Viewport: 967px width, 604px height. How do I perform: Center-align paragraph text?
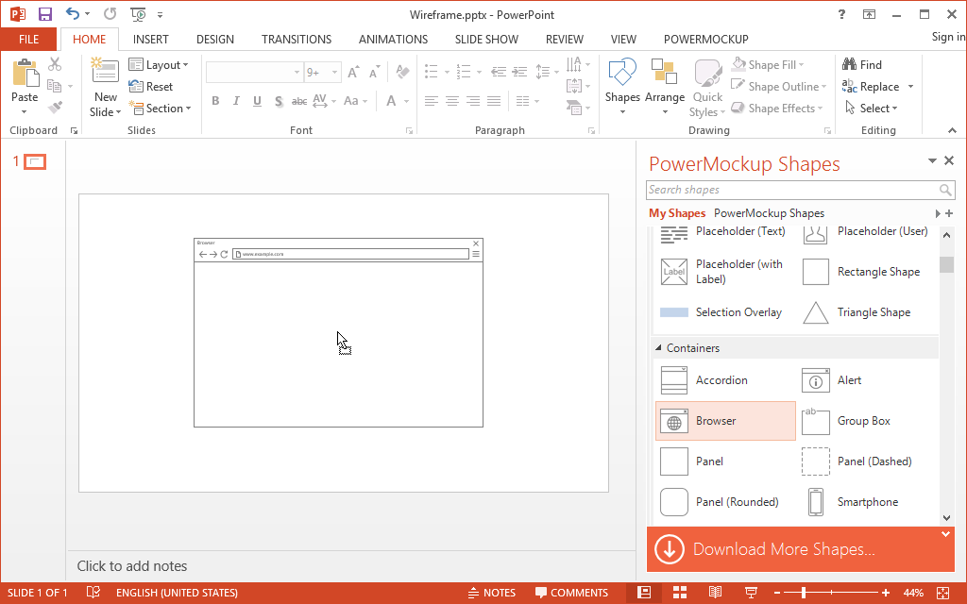452,101
